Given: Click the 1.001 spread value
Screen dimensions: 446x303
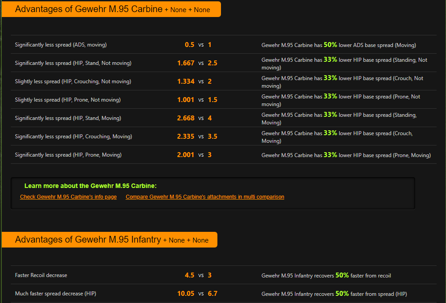Looking at the screenshot, I should coord(186,100).
